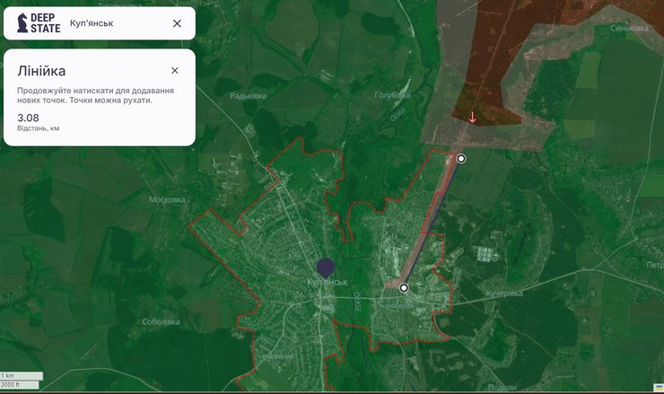
Task: Select the southern ruler endpoint marker
Action: [x=404, y=288]
